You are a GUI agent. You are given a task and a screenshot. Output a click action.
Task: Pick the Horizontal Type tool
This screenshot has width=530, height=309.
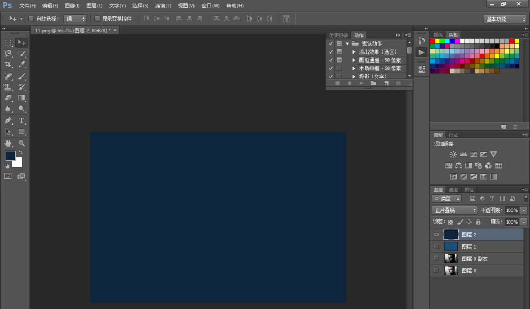click(22, 120)
